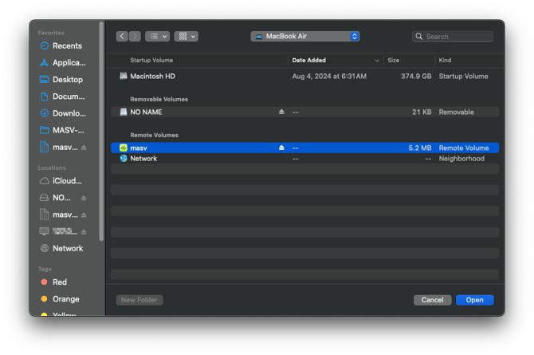
Task: Click the Removable kind cell
Action: pos(456,112)
